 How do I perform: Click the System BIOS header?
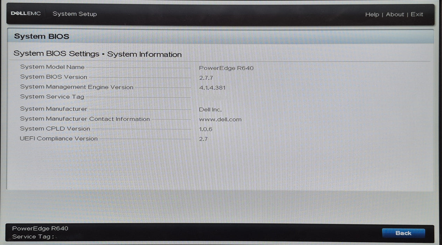pos(41,36)
